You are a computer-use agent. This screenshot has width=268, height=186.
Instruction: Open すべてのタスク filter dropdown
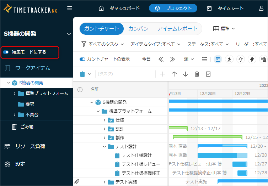coord(103,44)
